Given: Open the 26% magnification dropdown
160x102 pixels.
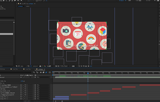Looking at the screenshot, I should pyautogui.click(x=23, y=66).
